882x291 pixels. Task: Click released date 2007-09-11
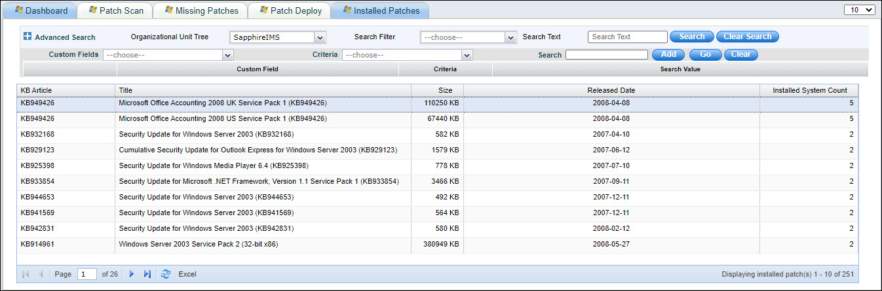(611, 182)
